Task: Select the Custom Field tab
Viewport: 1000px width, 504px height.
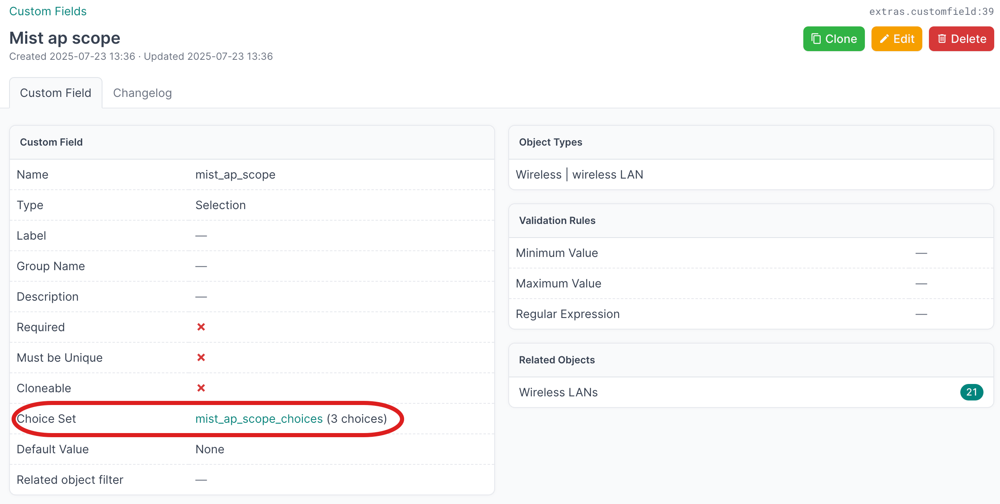Action: click(x=56, y=93)
